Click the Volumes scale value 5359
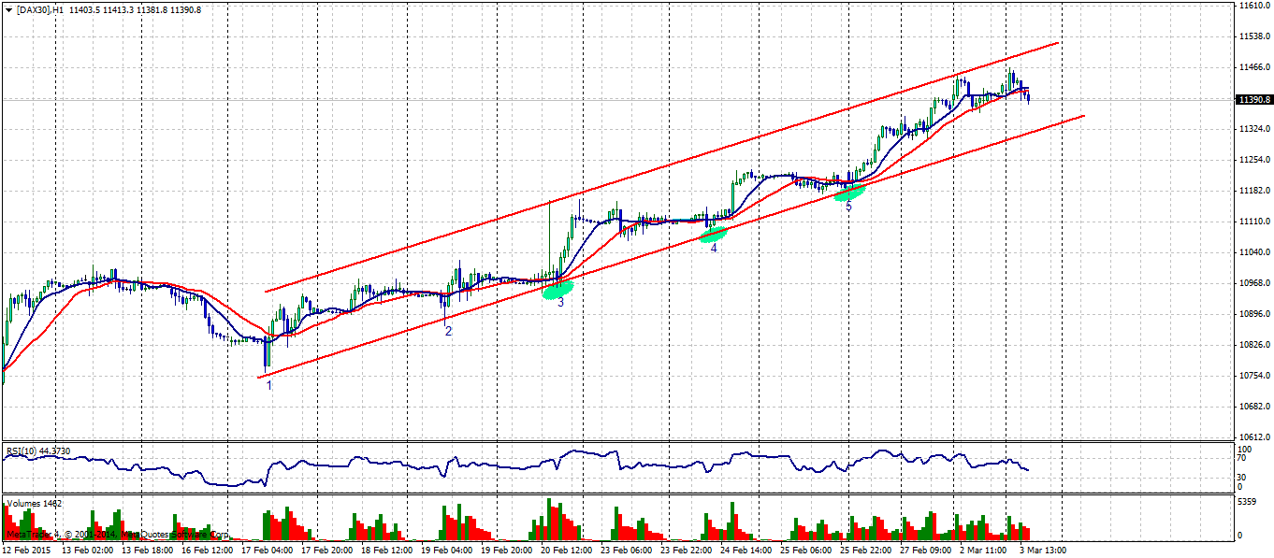Screen dimensions: 1274x558 1247,503
